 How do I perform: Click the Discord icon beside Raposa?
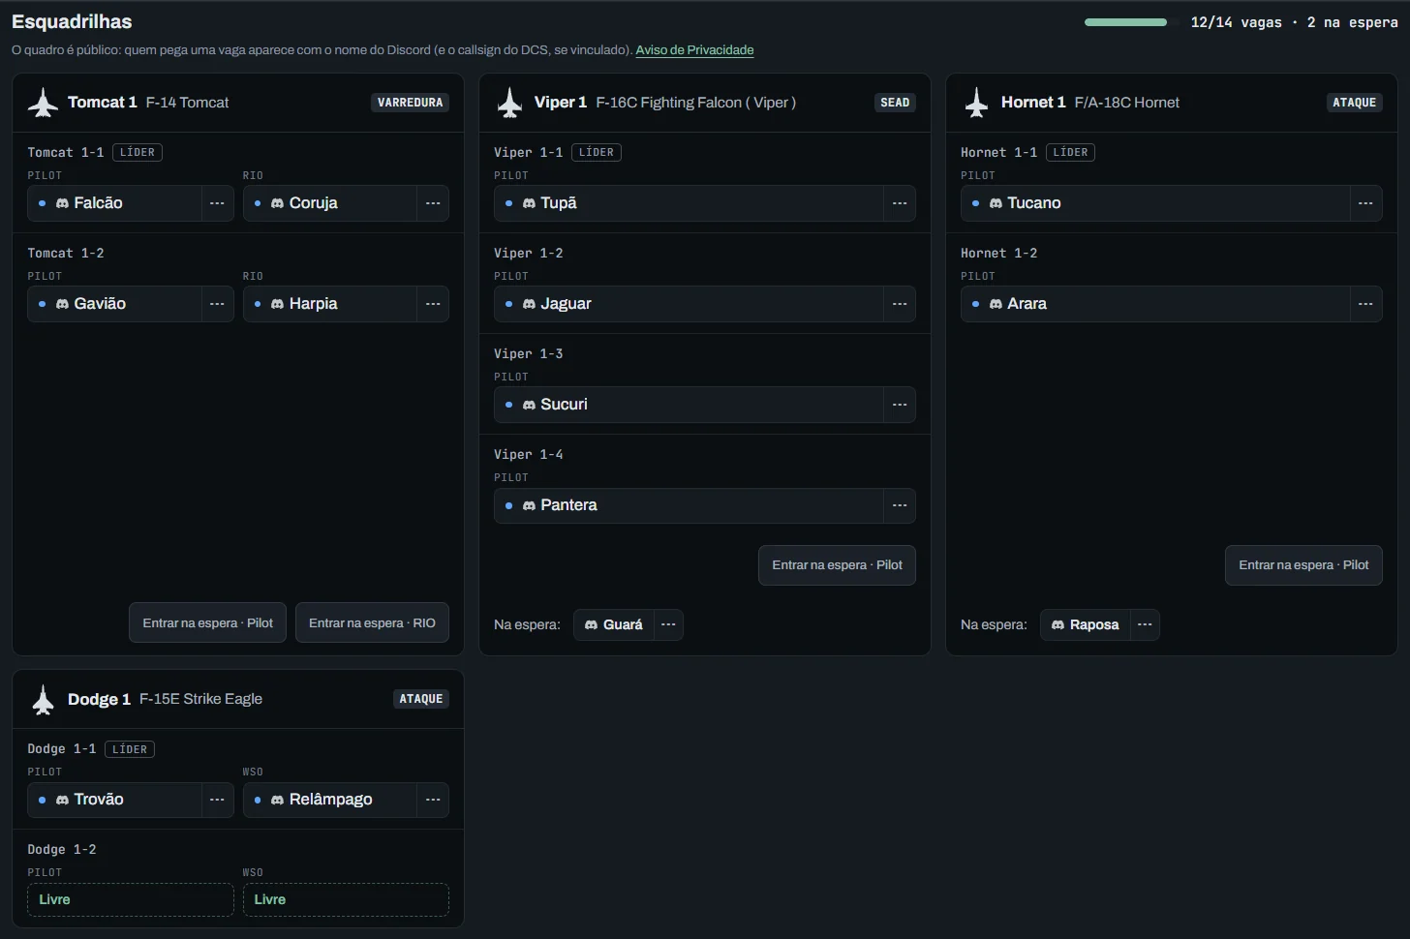pyautogui.click(x=1057, y=625)
